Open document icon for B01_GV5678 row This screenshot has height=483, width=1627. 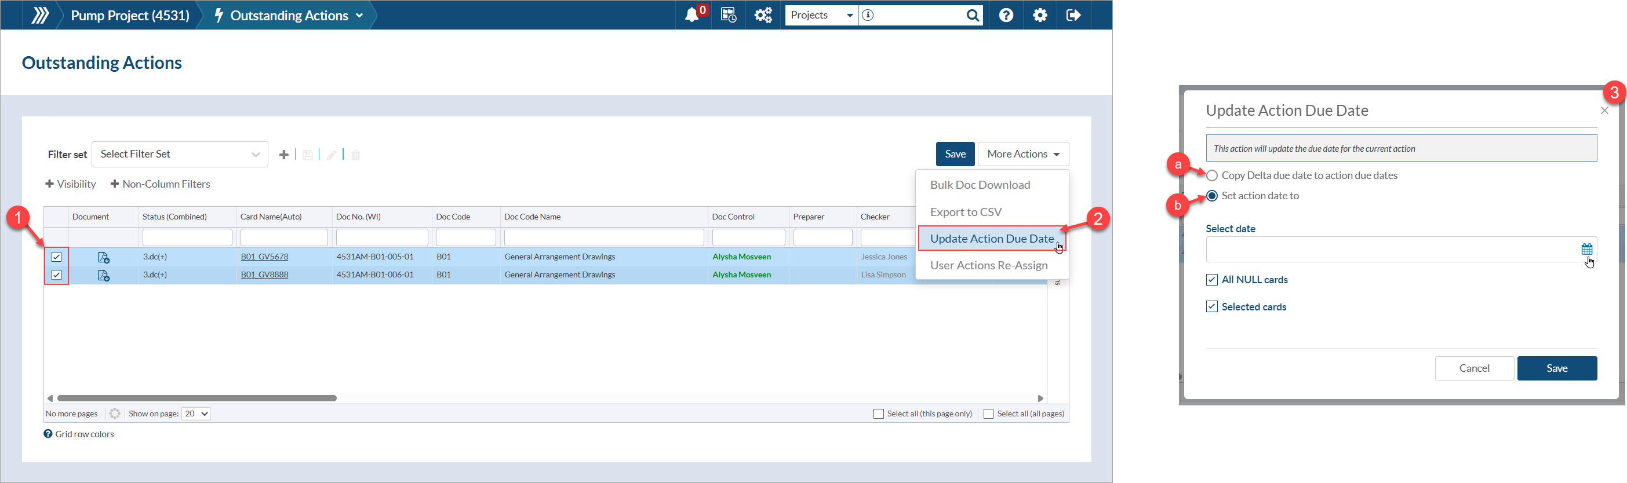(104, 257)
